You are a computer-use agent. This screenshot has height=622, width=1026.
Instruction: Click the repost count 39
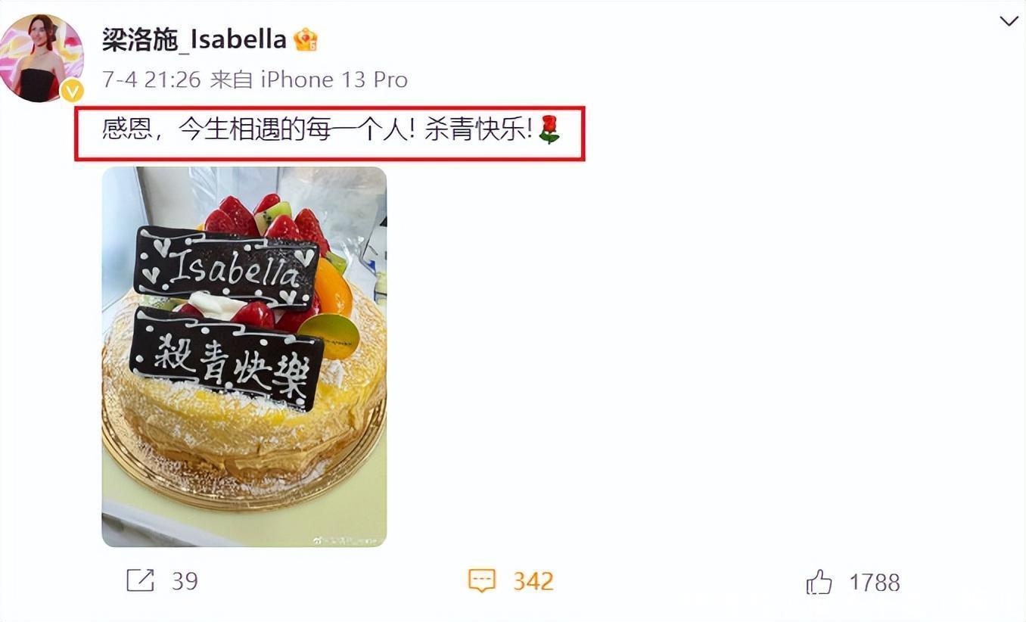coord(185,581)
